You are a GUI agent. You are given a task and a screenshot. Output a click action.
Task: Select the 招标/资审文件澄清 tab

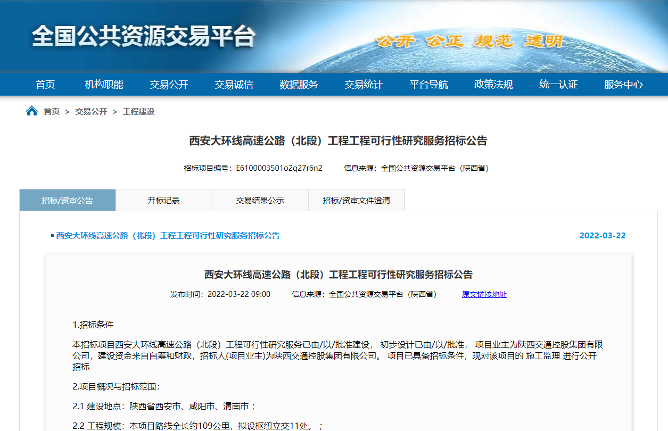pos(356,201)
